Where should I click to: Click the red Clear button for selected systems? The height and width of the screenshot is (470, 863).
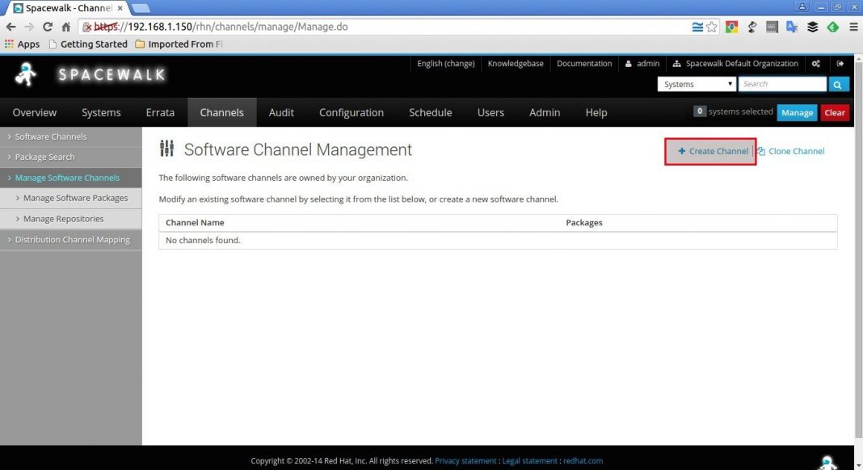tap(834, 112)
